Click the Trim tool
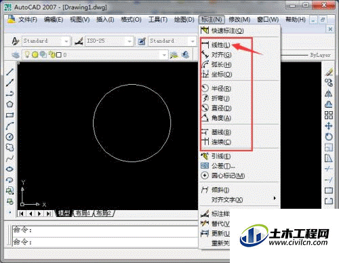 click(x=329, y=169)
